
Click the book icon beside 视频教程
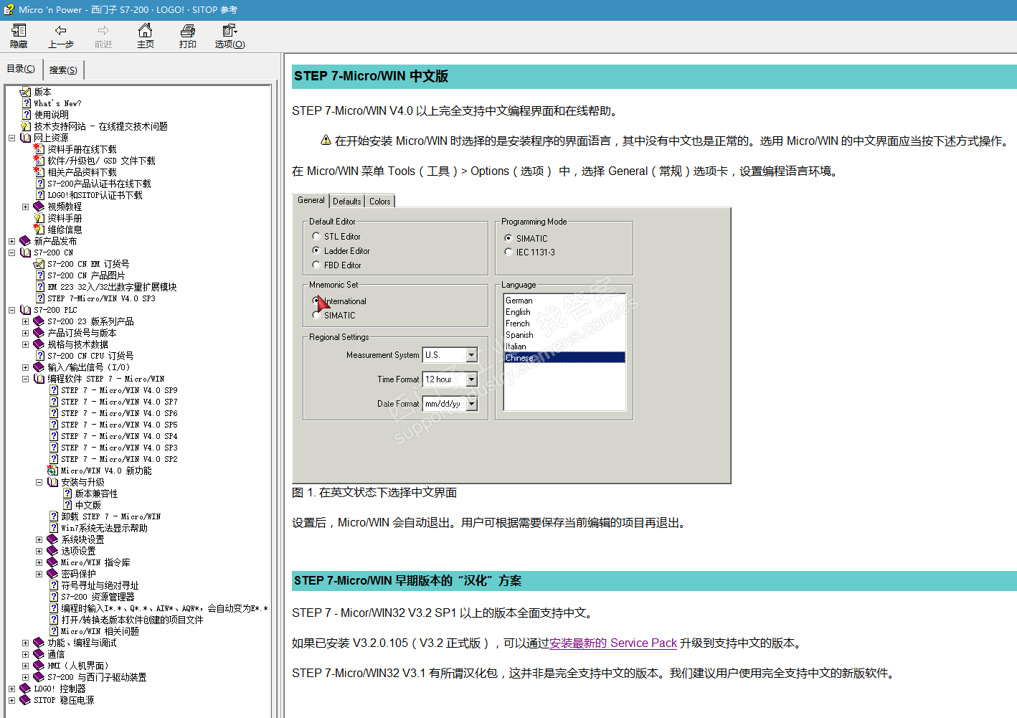pyautogui.click(x=39, y=207)
